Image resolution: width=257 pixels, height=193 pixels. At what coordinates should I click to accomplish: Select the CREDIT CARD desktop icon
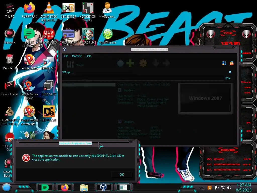click(69, 36)
